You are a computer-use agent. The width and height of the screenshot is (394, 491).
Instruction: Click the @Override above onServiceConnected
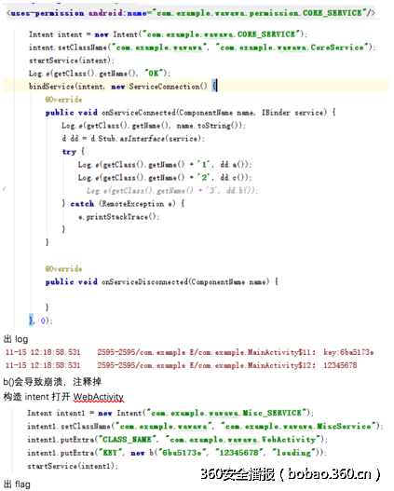pos(64,100)
